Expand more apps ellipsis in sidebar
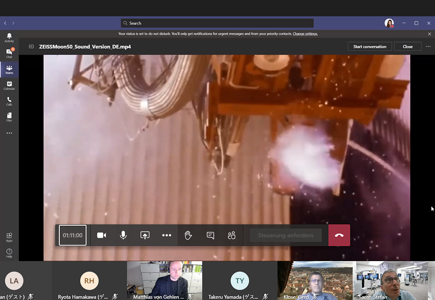This screenshot has height=300, width=435. (x=9, y=133)
